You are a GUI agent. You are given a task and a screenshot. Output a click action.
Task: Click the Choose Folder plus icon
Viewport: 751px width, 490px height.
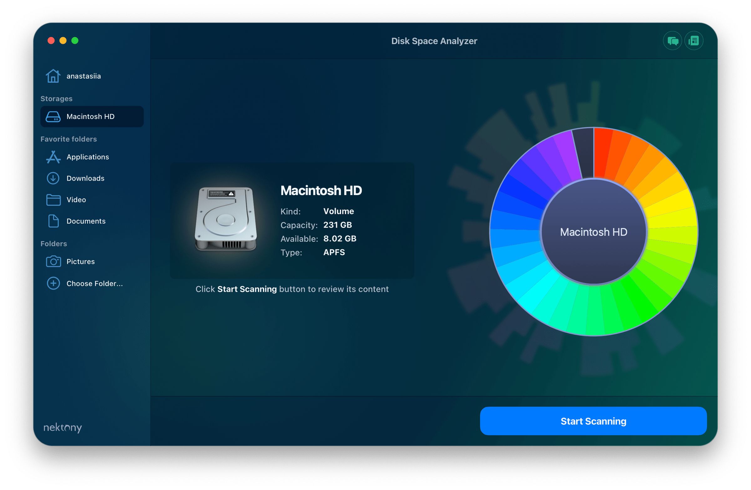[53, 283]
